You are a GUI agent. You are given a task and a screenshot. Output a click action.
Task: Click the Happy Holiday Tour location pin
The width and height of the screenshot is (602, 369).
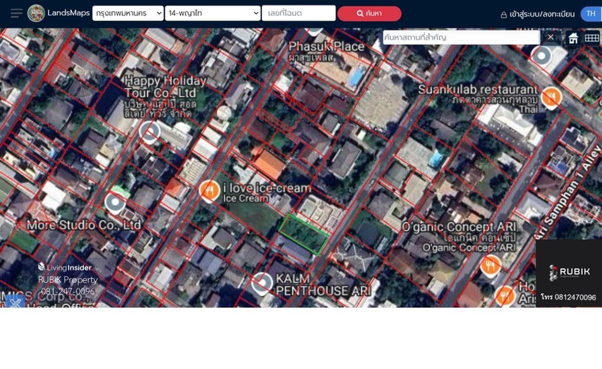click(x=149, y=132)
